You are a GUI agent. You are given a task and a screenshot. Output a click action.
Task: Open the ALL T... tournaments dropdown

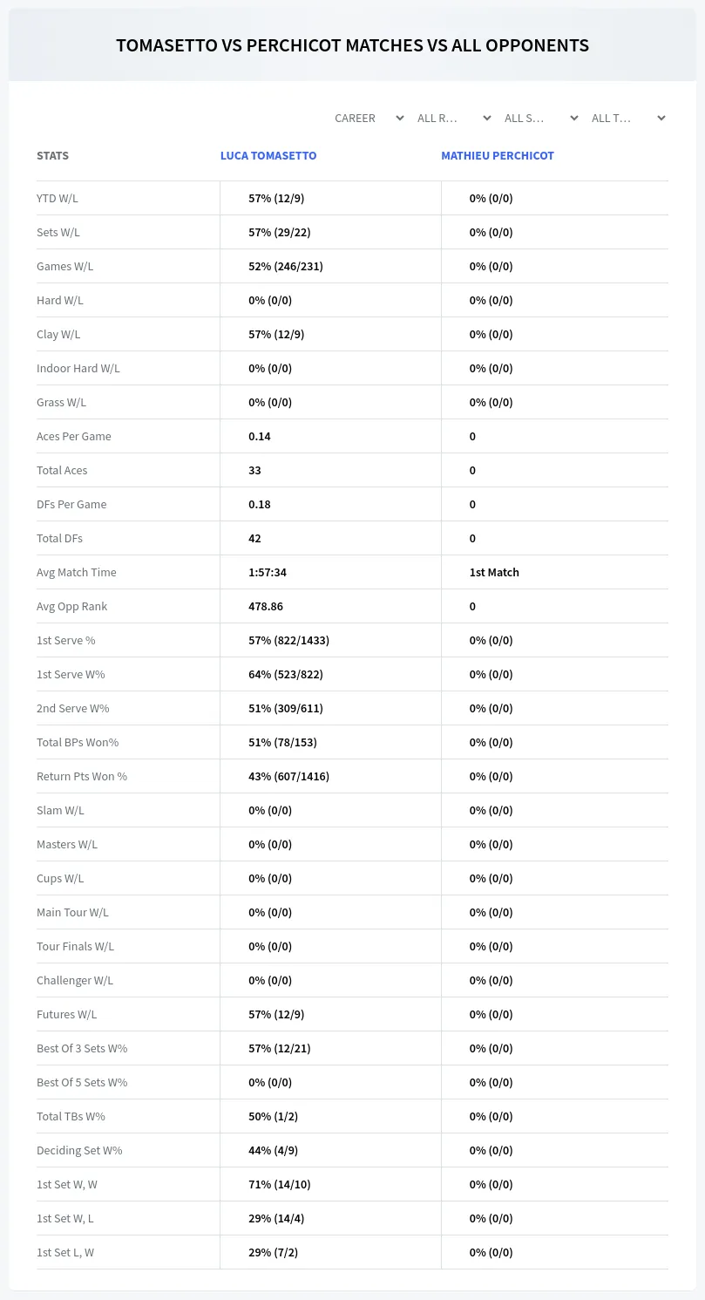(x=627, y=119)
